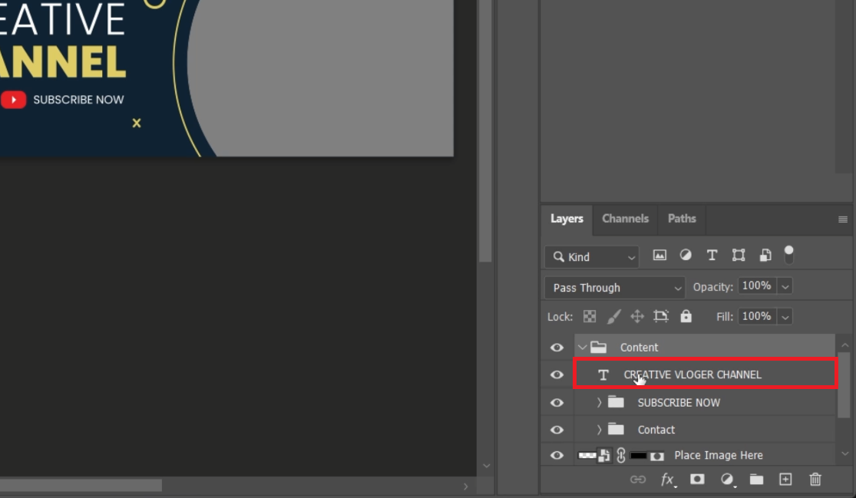The height and width of the screenshot is (498, 856).
Task: Collapse the Content group
Action: [583, 347]
